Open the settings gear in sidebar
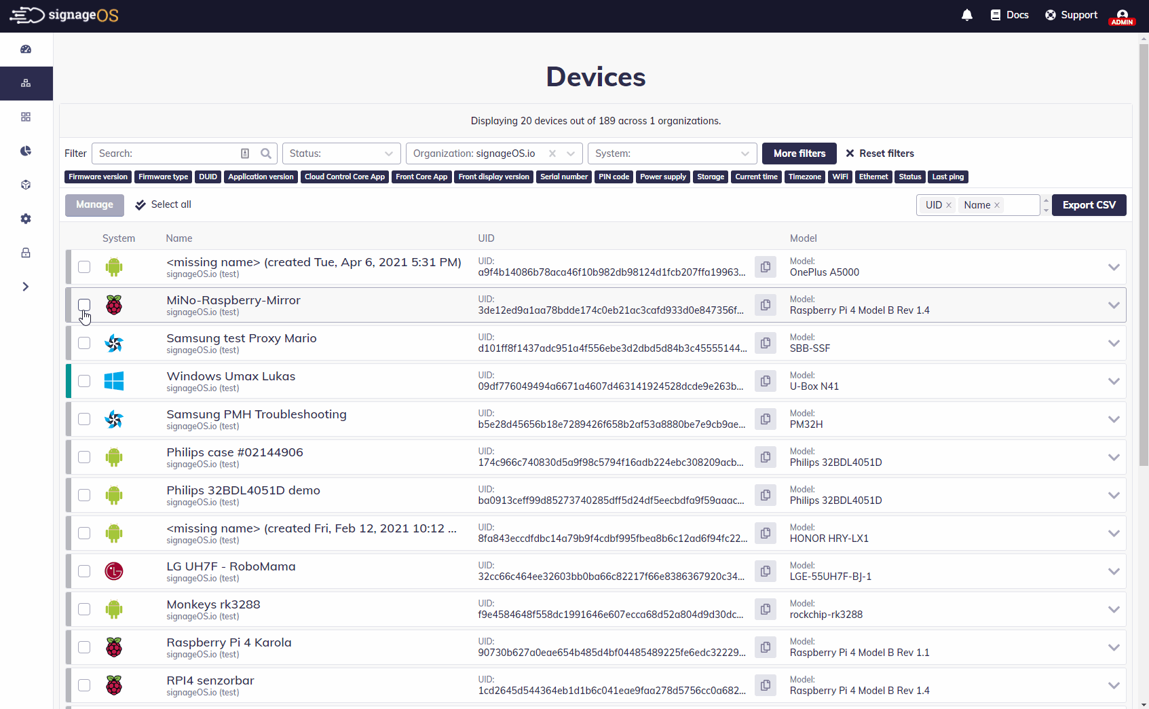The image size is (1149, 709). click(26, 219)
